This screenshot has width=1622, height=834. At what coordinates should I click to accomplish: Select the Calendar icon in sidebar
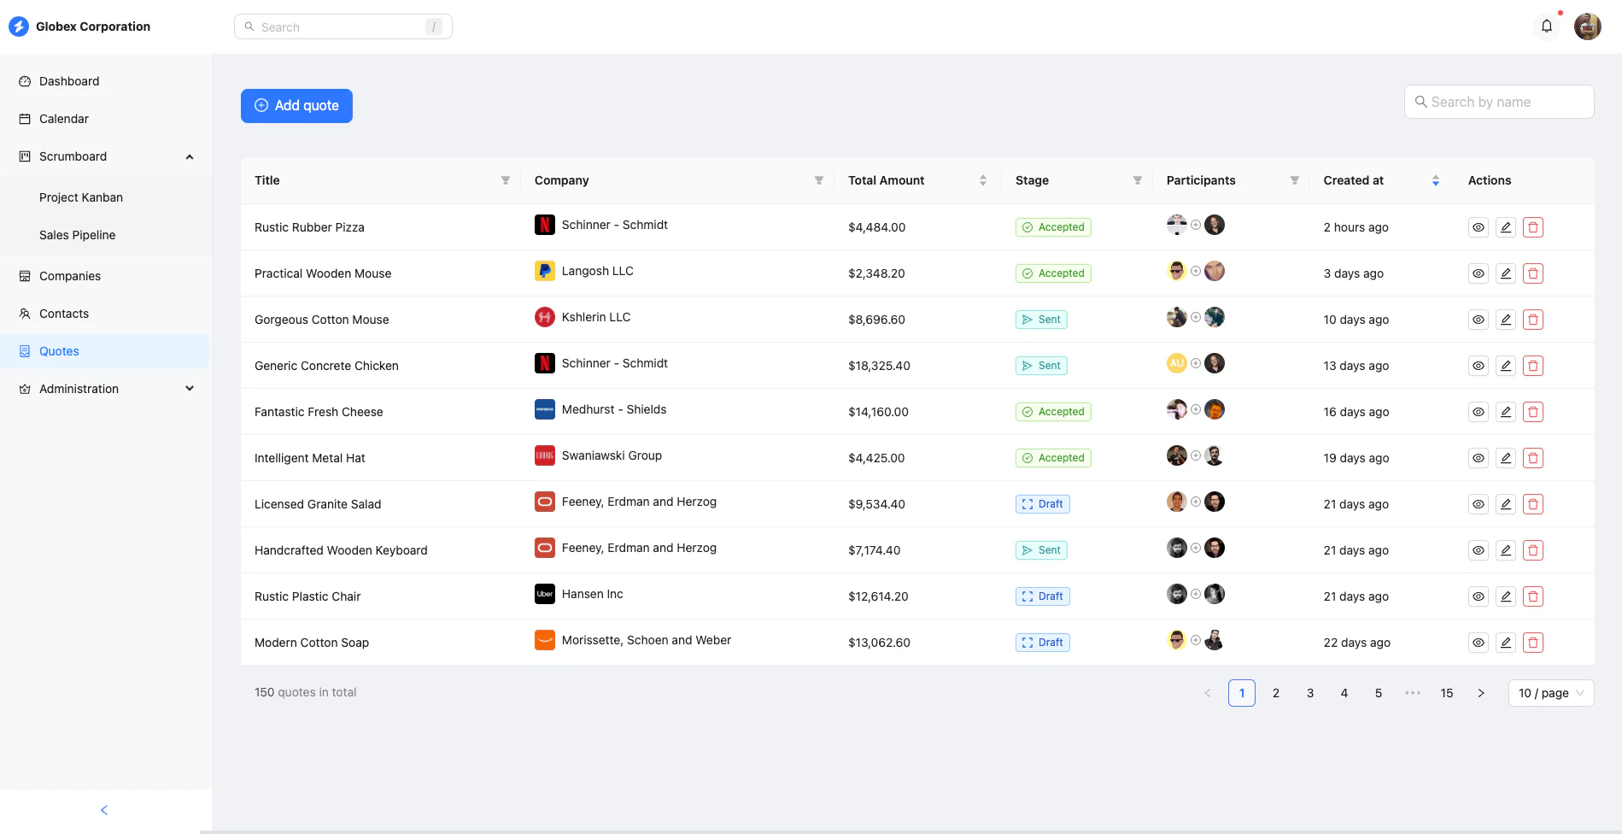click(x=25, y=119)
